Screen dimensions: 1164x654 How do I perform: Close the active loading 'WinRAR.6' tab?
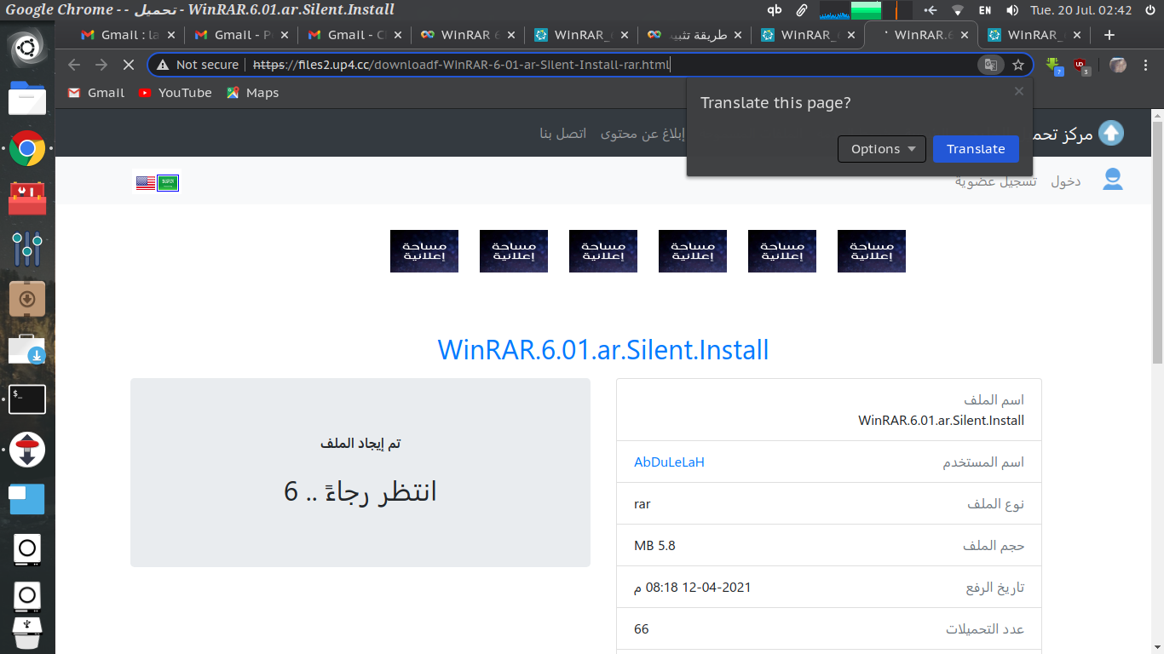point(965,35)
